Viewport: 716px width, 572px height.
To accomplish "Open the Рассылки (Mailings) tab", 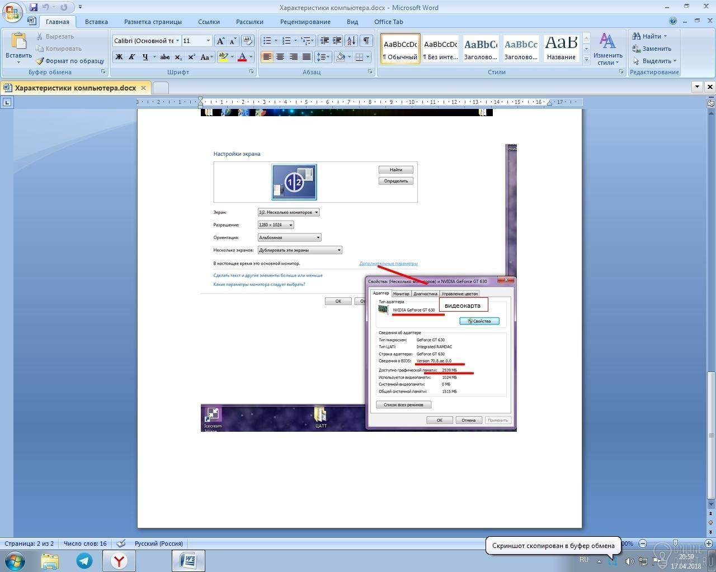I will click(249, 22).
